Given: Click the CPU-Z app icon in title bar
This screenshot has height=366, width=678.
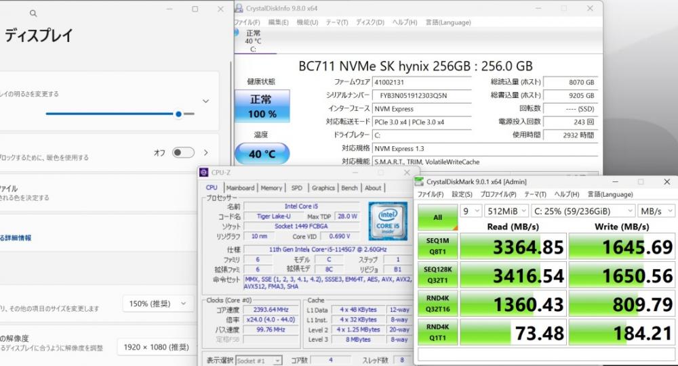Looking at the screenshot, I should click(x=204, y=173).
